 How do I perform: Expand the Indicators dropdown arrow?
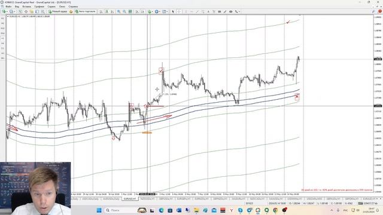click(153, 11)
